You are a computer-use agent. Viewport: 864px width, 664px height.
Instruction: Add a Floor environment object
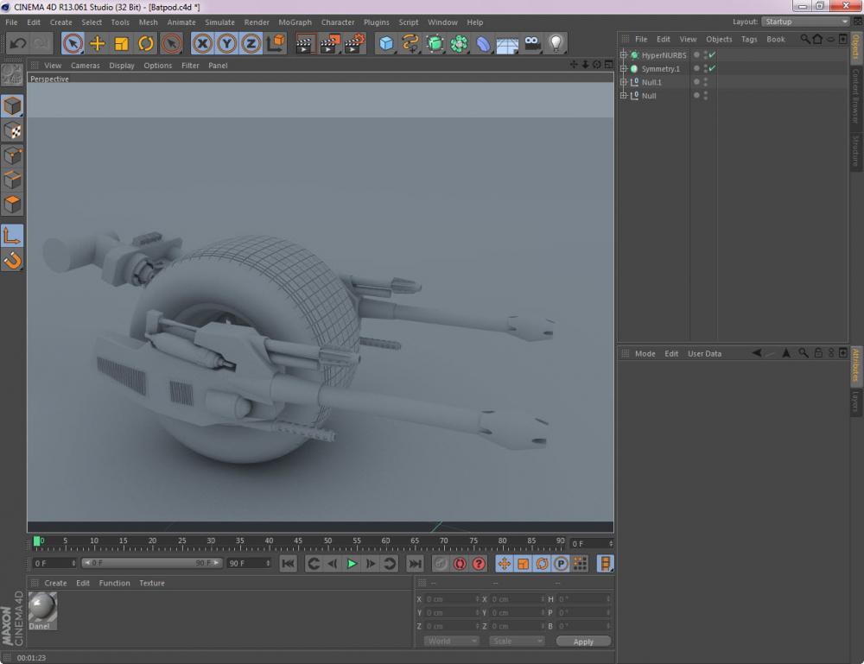(x=507, y=43)
